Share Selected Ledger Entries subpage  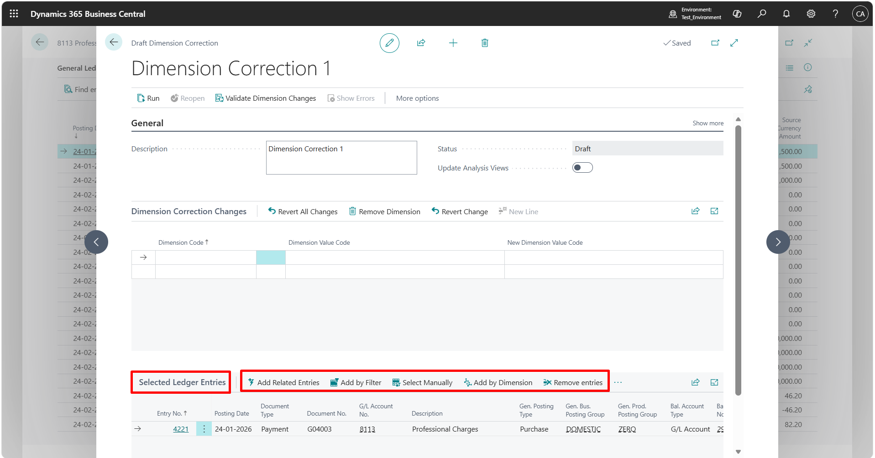pos(695,382)
